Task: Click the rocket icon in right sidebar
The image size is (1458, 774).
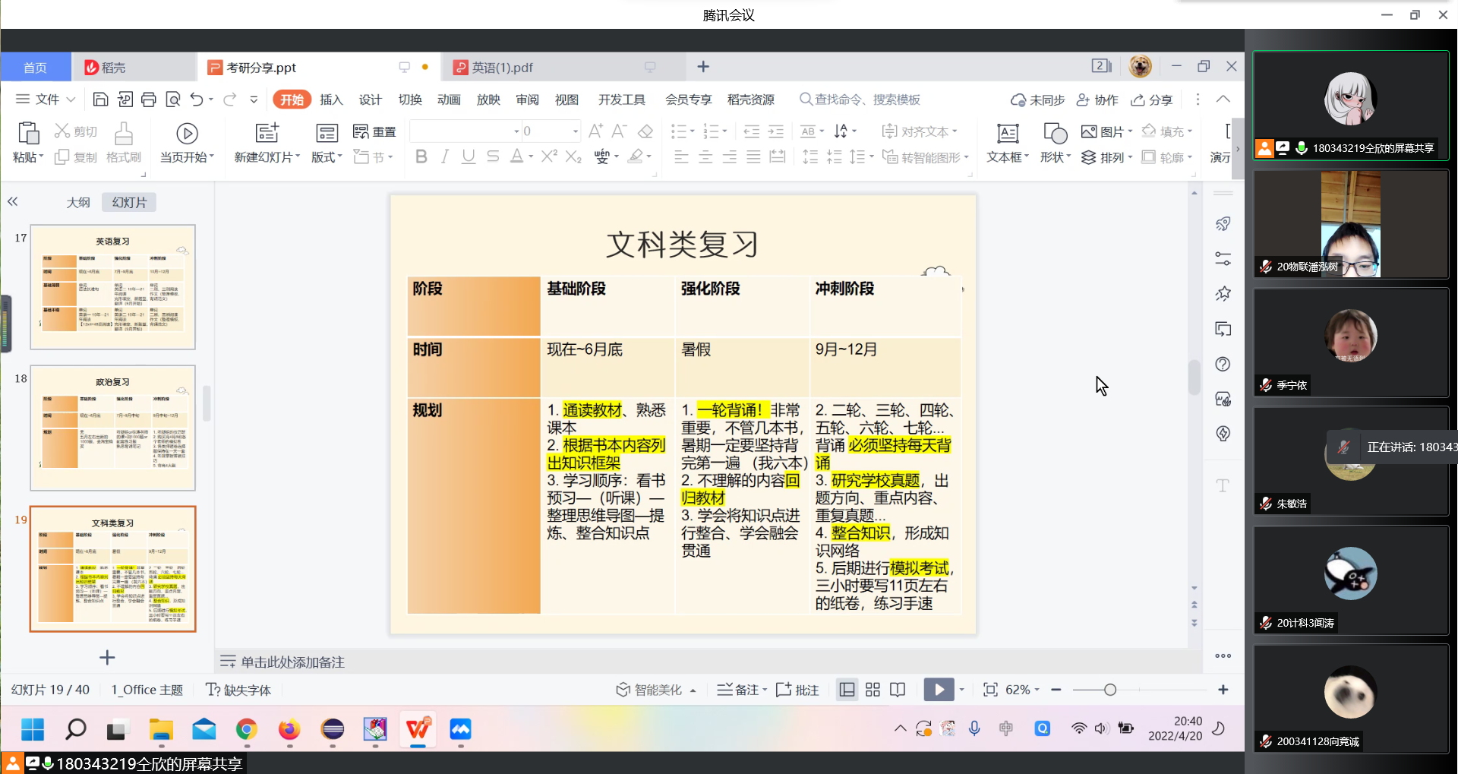Action: point(1223,223)
